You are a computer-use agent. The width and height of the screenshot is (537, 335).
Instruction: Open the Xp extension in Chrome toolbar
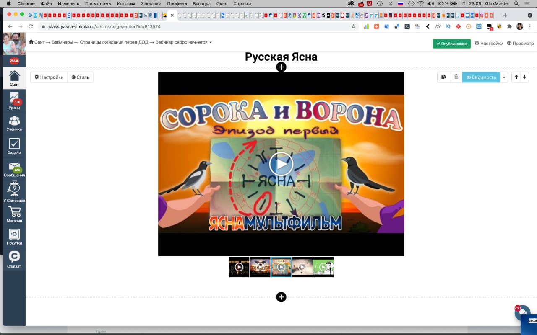[407, 26]
